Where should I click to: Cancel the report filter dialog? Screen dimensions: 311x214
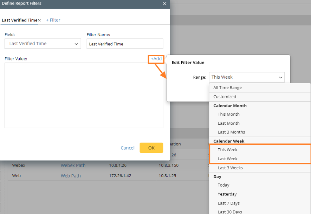point(128,148)
